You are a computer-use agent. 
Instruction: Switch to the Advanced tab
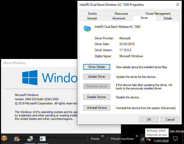119,18
